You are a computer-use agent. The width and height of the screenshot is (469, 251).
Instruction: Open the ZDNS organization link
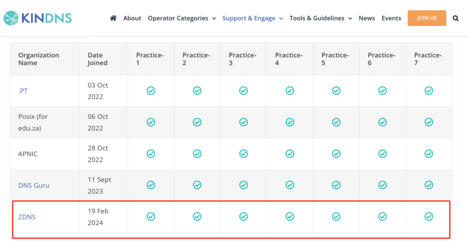tap(27, 216)
